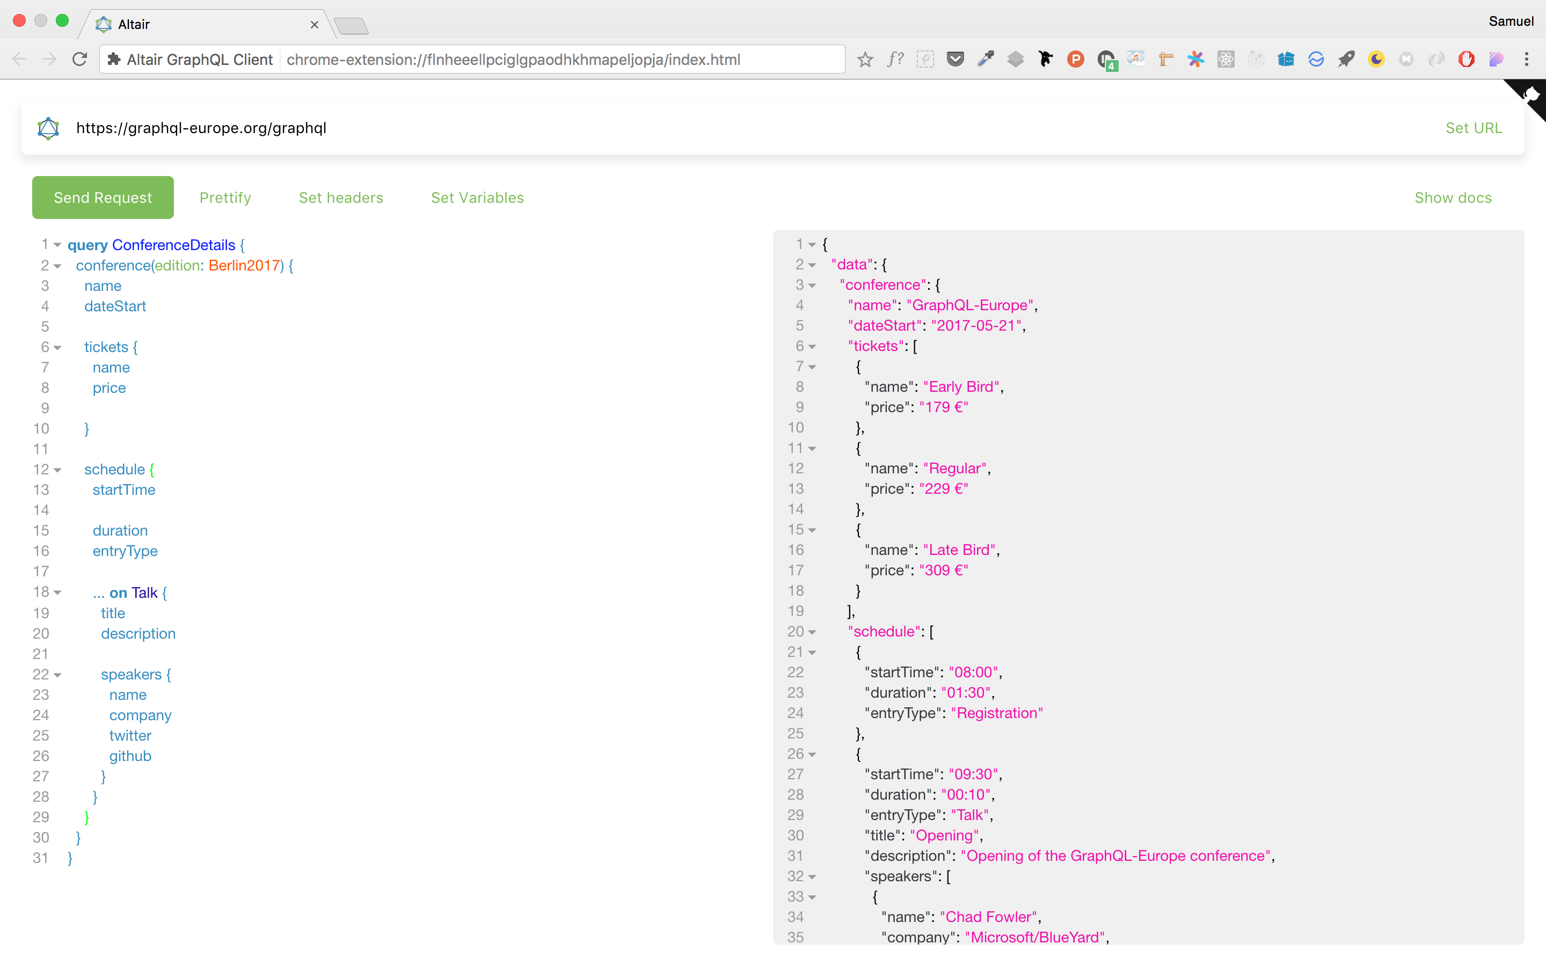Collapse the ConferenceDetails query block
Screen dimensions: 1546x966
coord(57,245)
